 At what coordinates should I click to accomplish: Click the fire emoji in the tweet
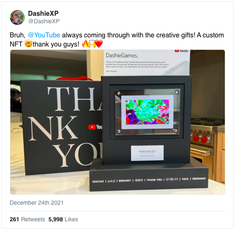(x=85, y=44)
